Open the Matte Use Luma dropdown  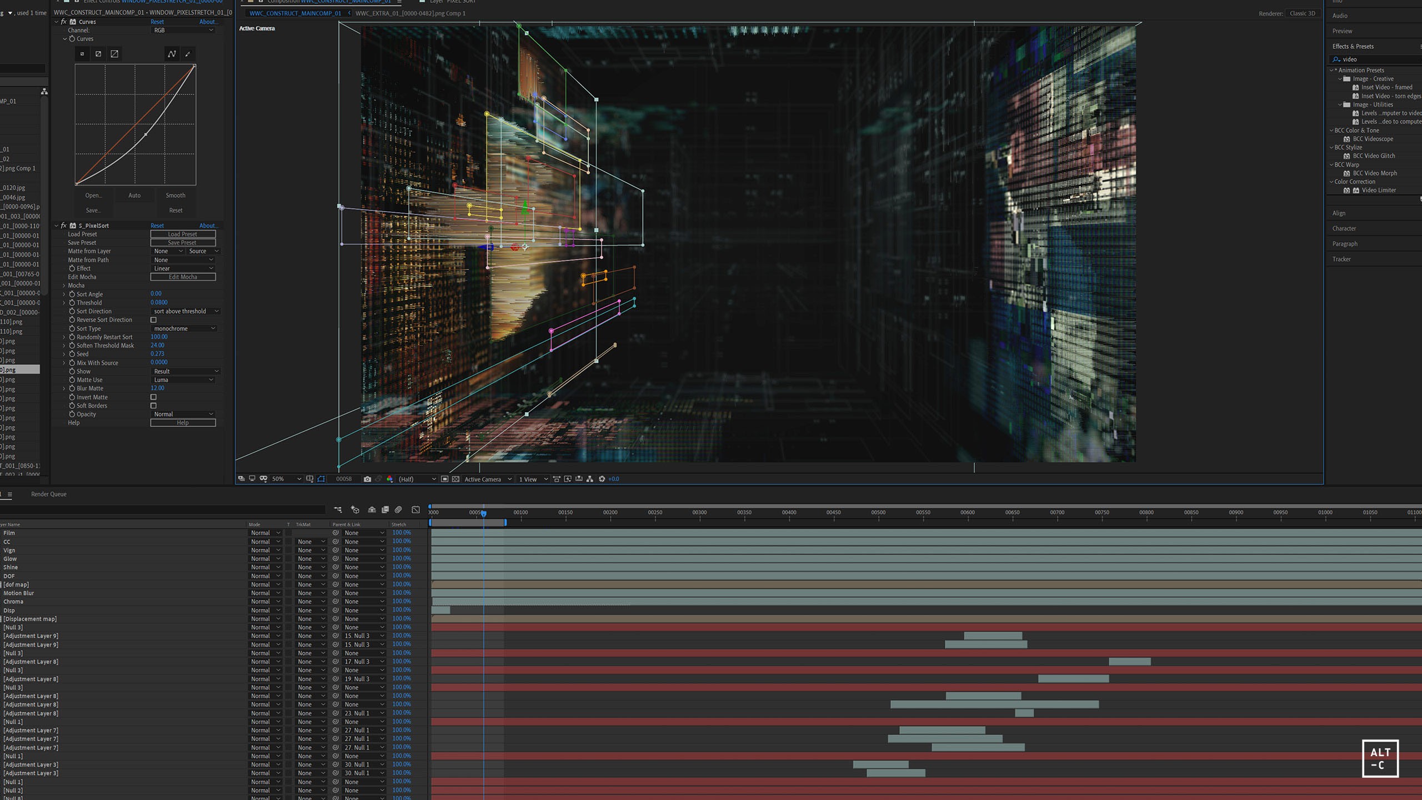[x=183, y=380]
